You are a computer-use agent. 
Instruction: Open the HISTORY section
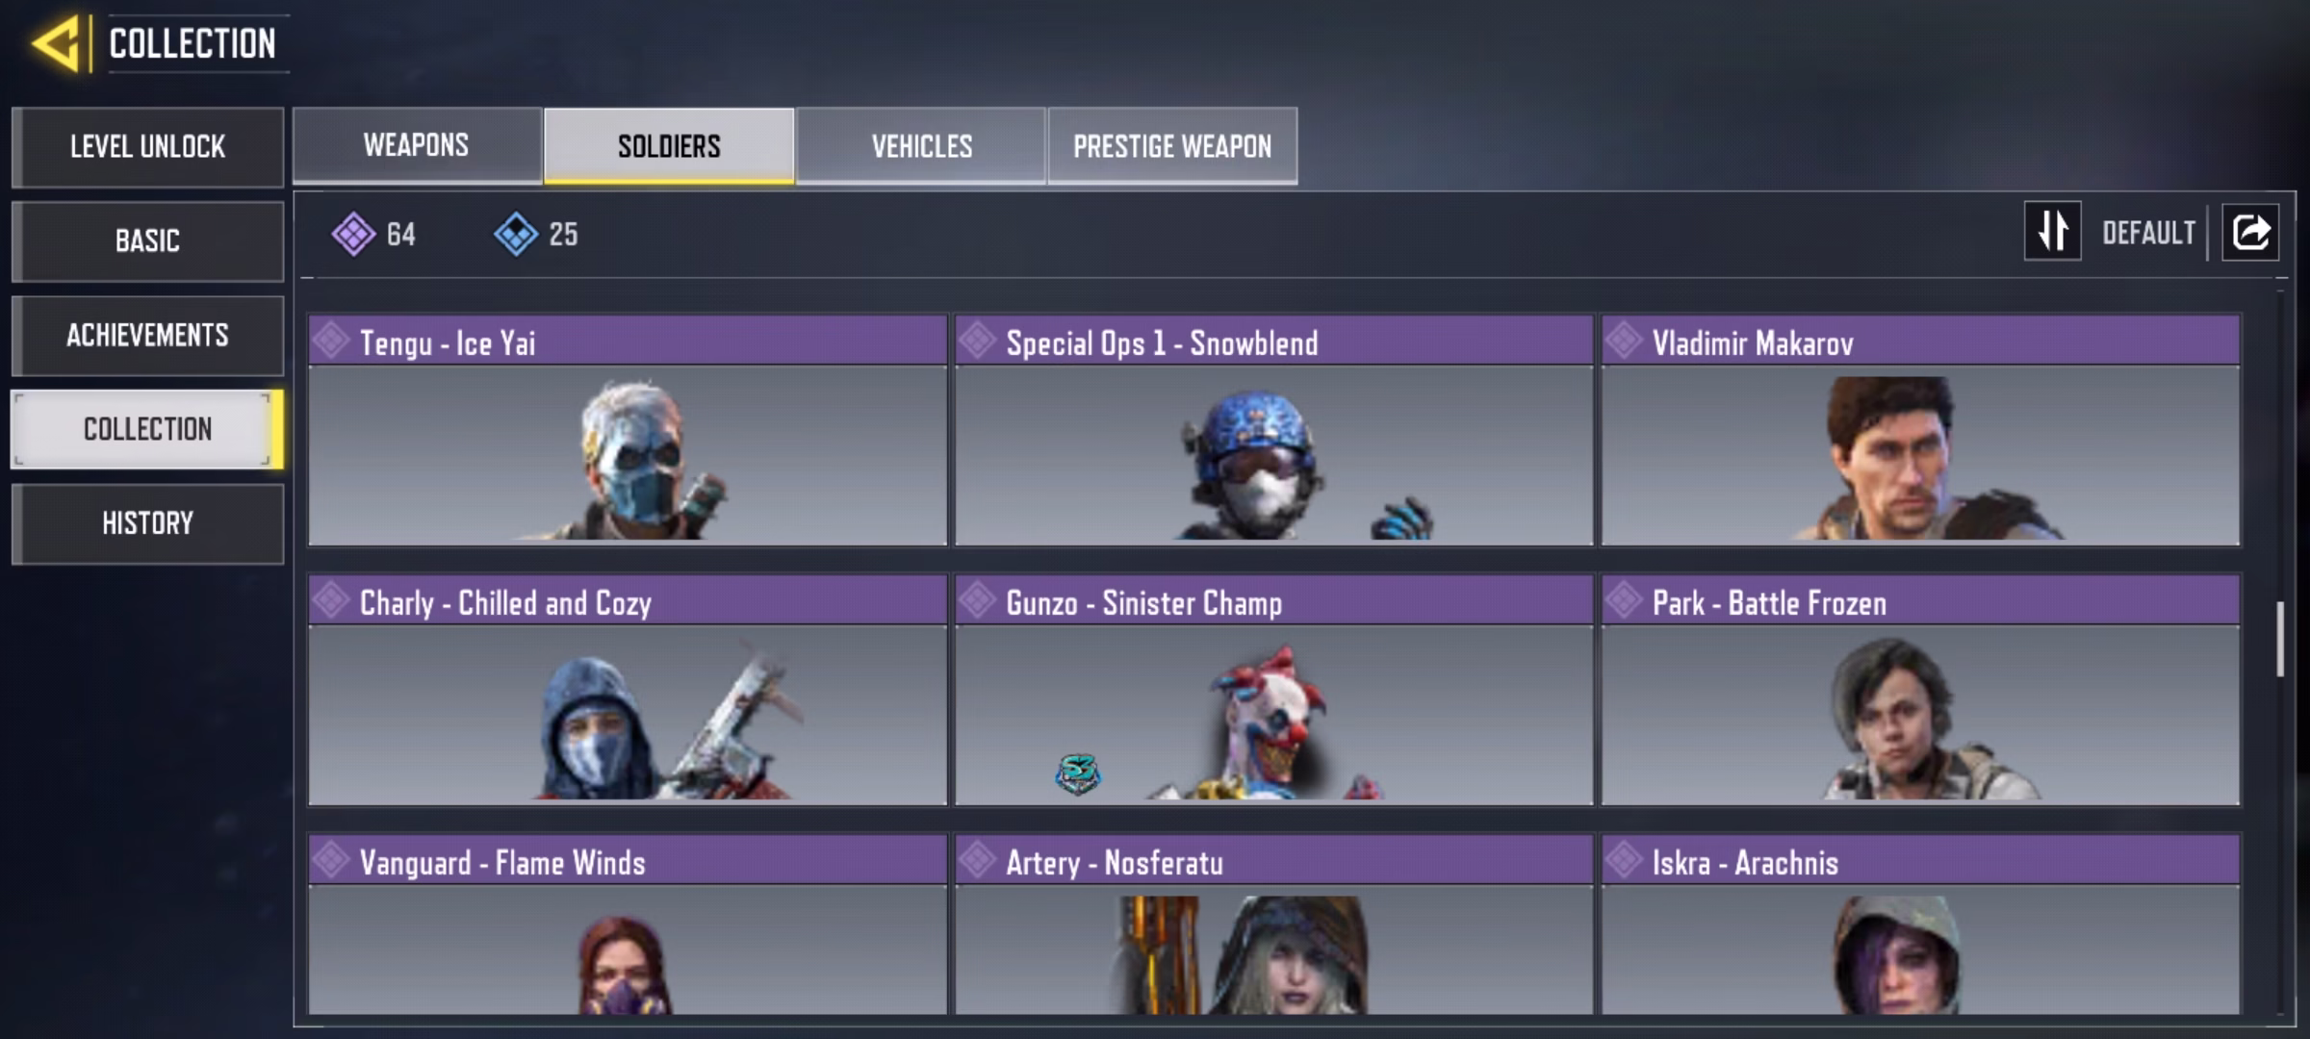tap(147, 523)
